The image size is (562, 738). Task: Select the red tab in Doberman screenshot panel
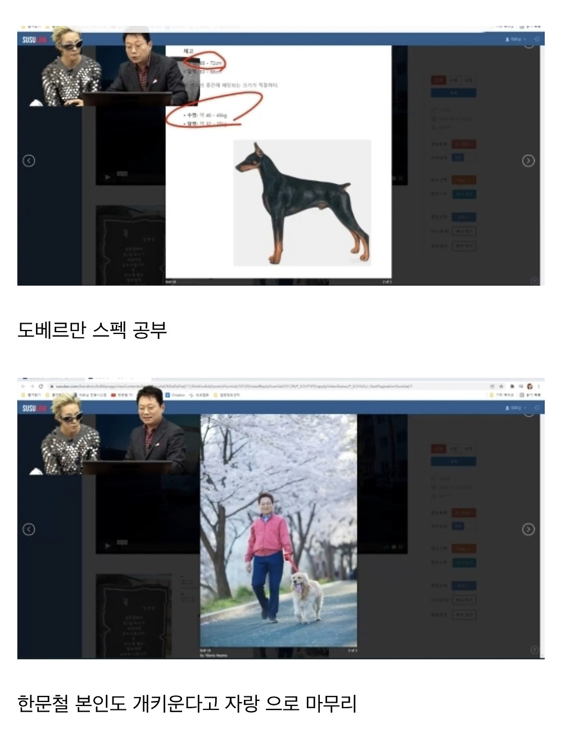[438, 80]
